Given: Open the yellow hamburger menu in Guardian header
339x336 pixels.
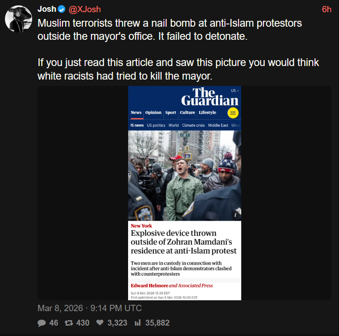Looking at the screenshot, I should coord(233,113).
